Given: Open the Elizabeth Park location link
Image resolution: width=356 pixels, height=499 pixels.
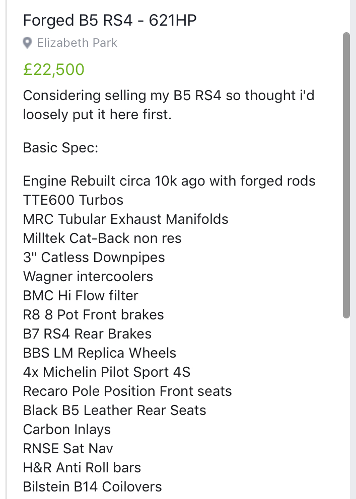Looking at the screenshot, I should [x=77, y=43].
